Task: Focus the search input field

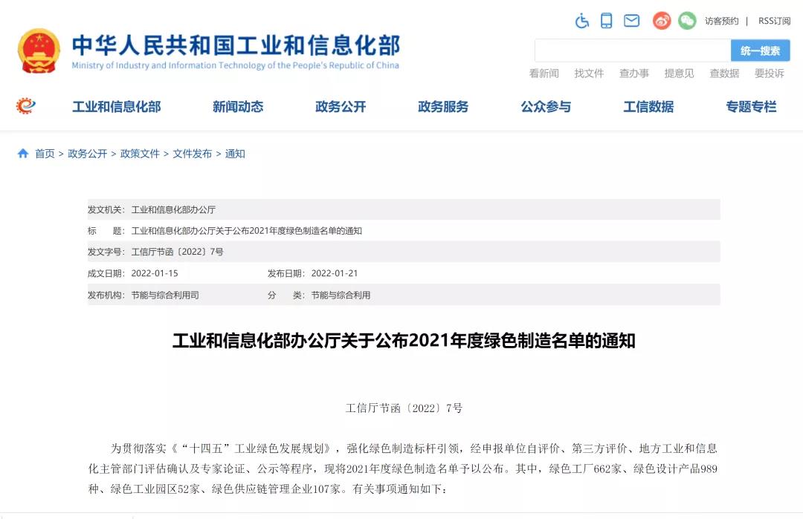Action: point(632,50)
